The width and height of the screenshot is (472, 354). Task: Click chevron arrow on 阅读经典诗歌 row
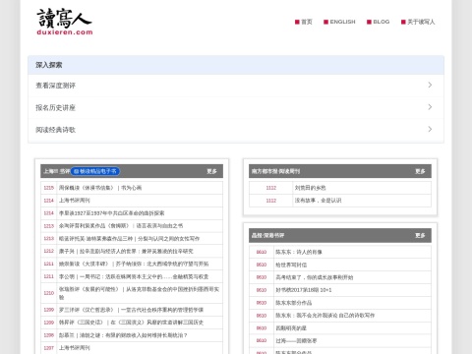click(430, 129)
